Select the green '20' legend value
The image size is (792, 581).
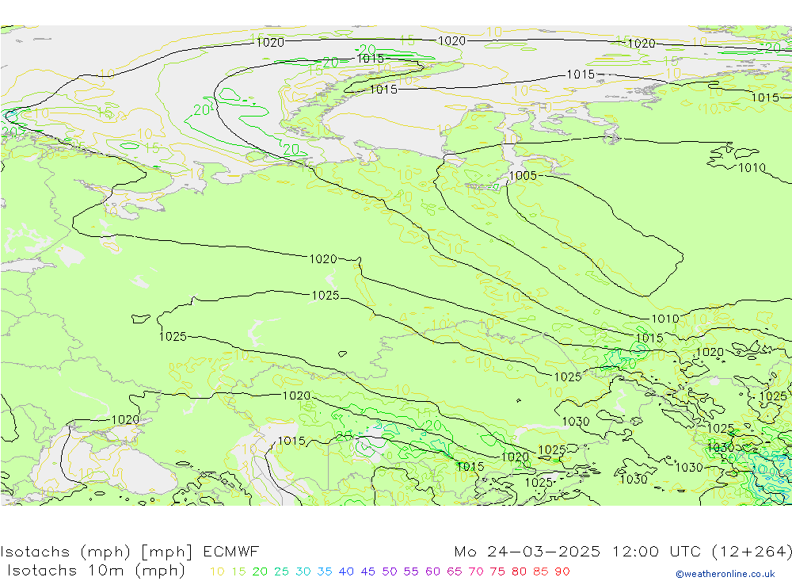coord(260,571)
